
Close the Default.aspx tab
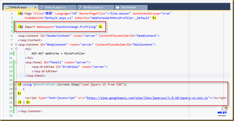coord(35,8)
